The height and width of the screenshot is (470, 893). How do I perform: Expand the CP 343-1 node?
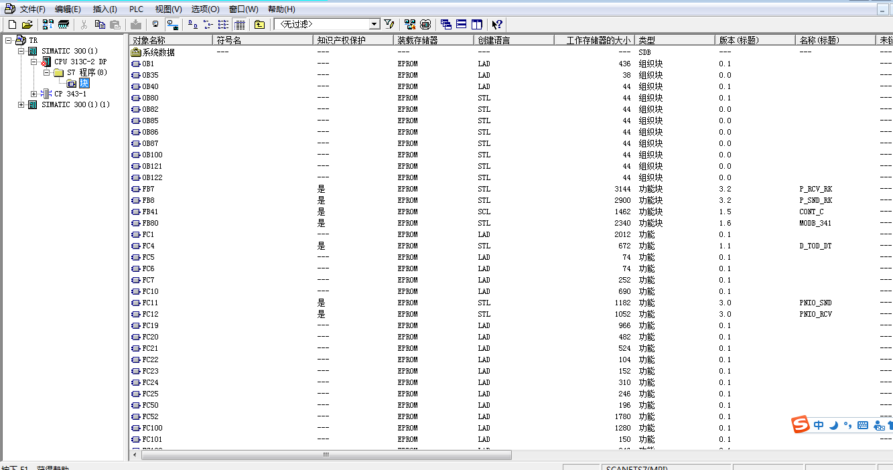point(34,94)
